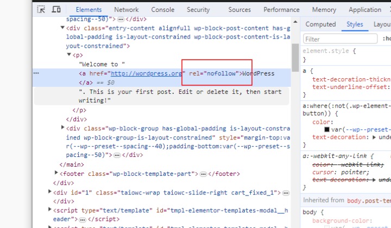Open the Network tab

coord(126,10)
